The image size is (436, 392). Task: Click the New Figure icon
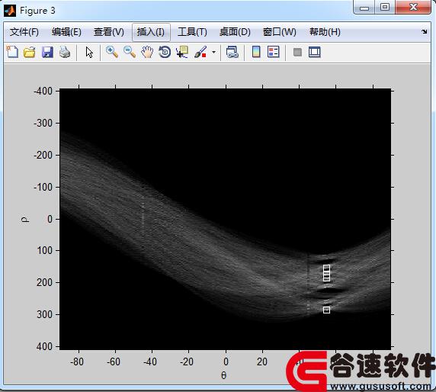12,52
